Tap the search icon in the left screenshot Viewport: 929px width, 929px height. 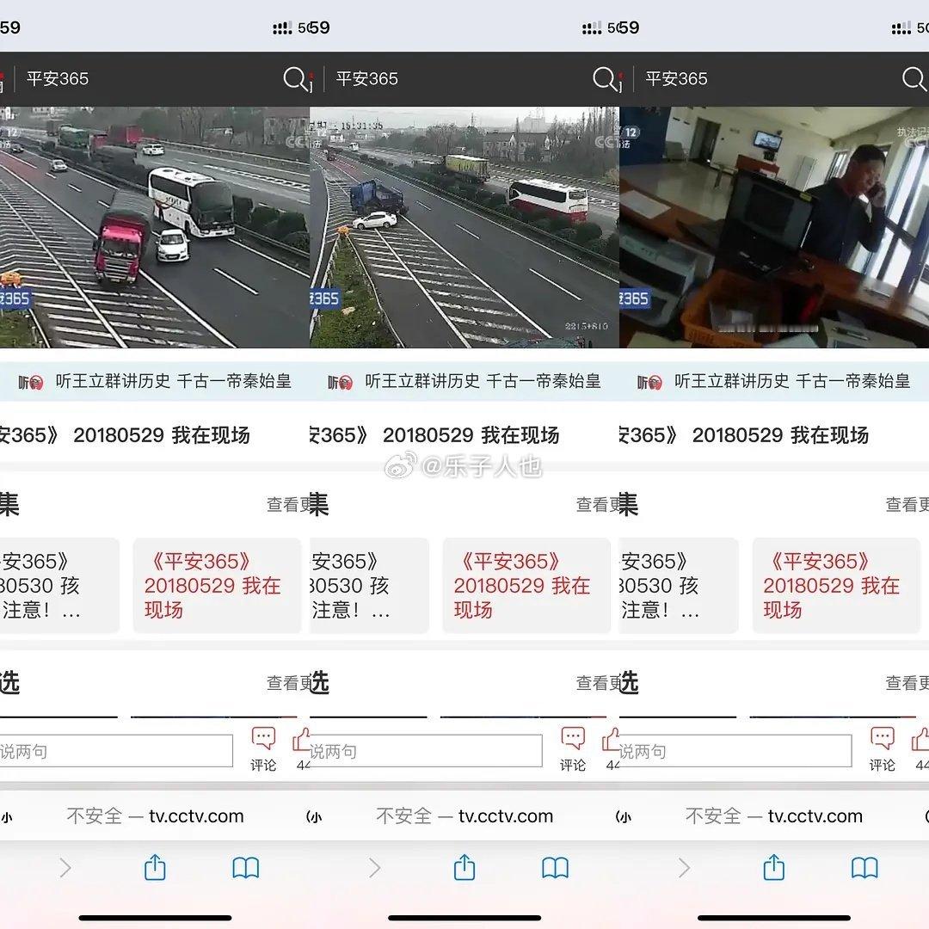click(x=295, y=78)
